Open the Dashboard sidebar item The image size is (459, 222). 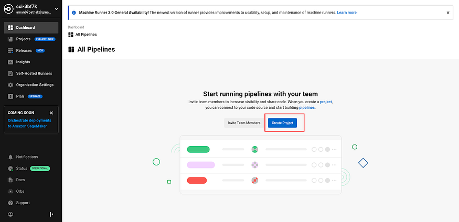tap(31, 27)
